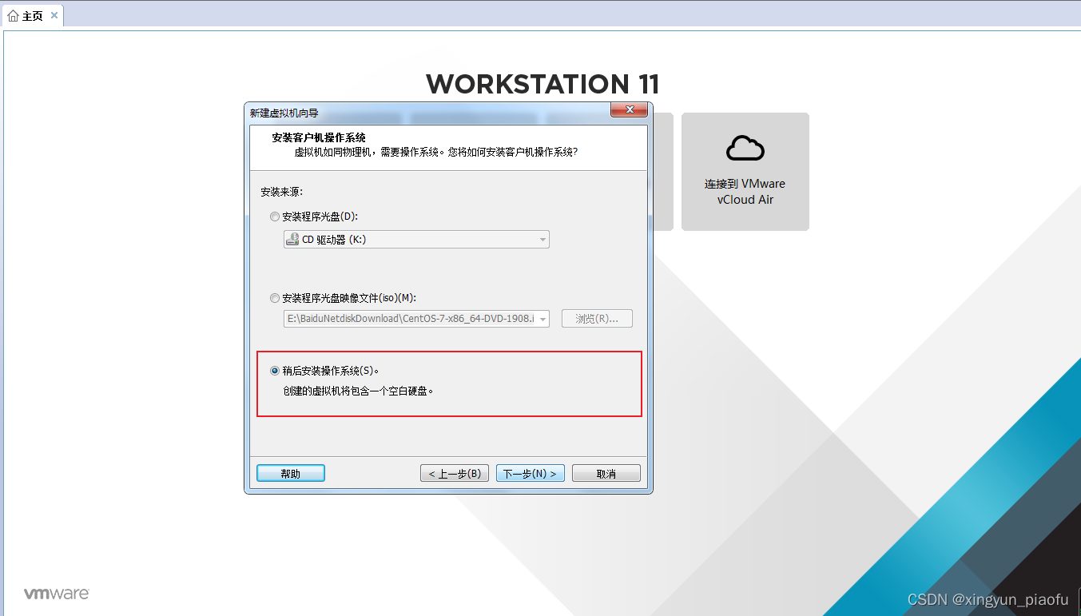
Task: Go back with the 上一步(B) button
Action: click(455, 473)
